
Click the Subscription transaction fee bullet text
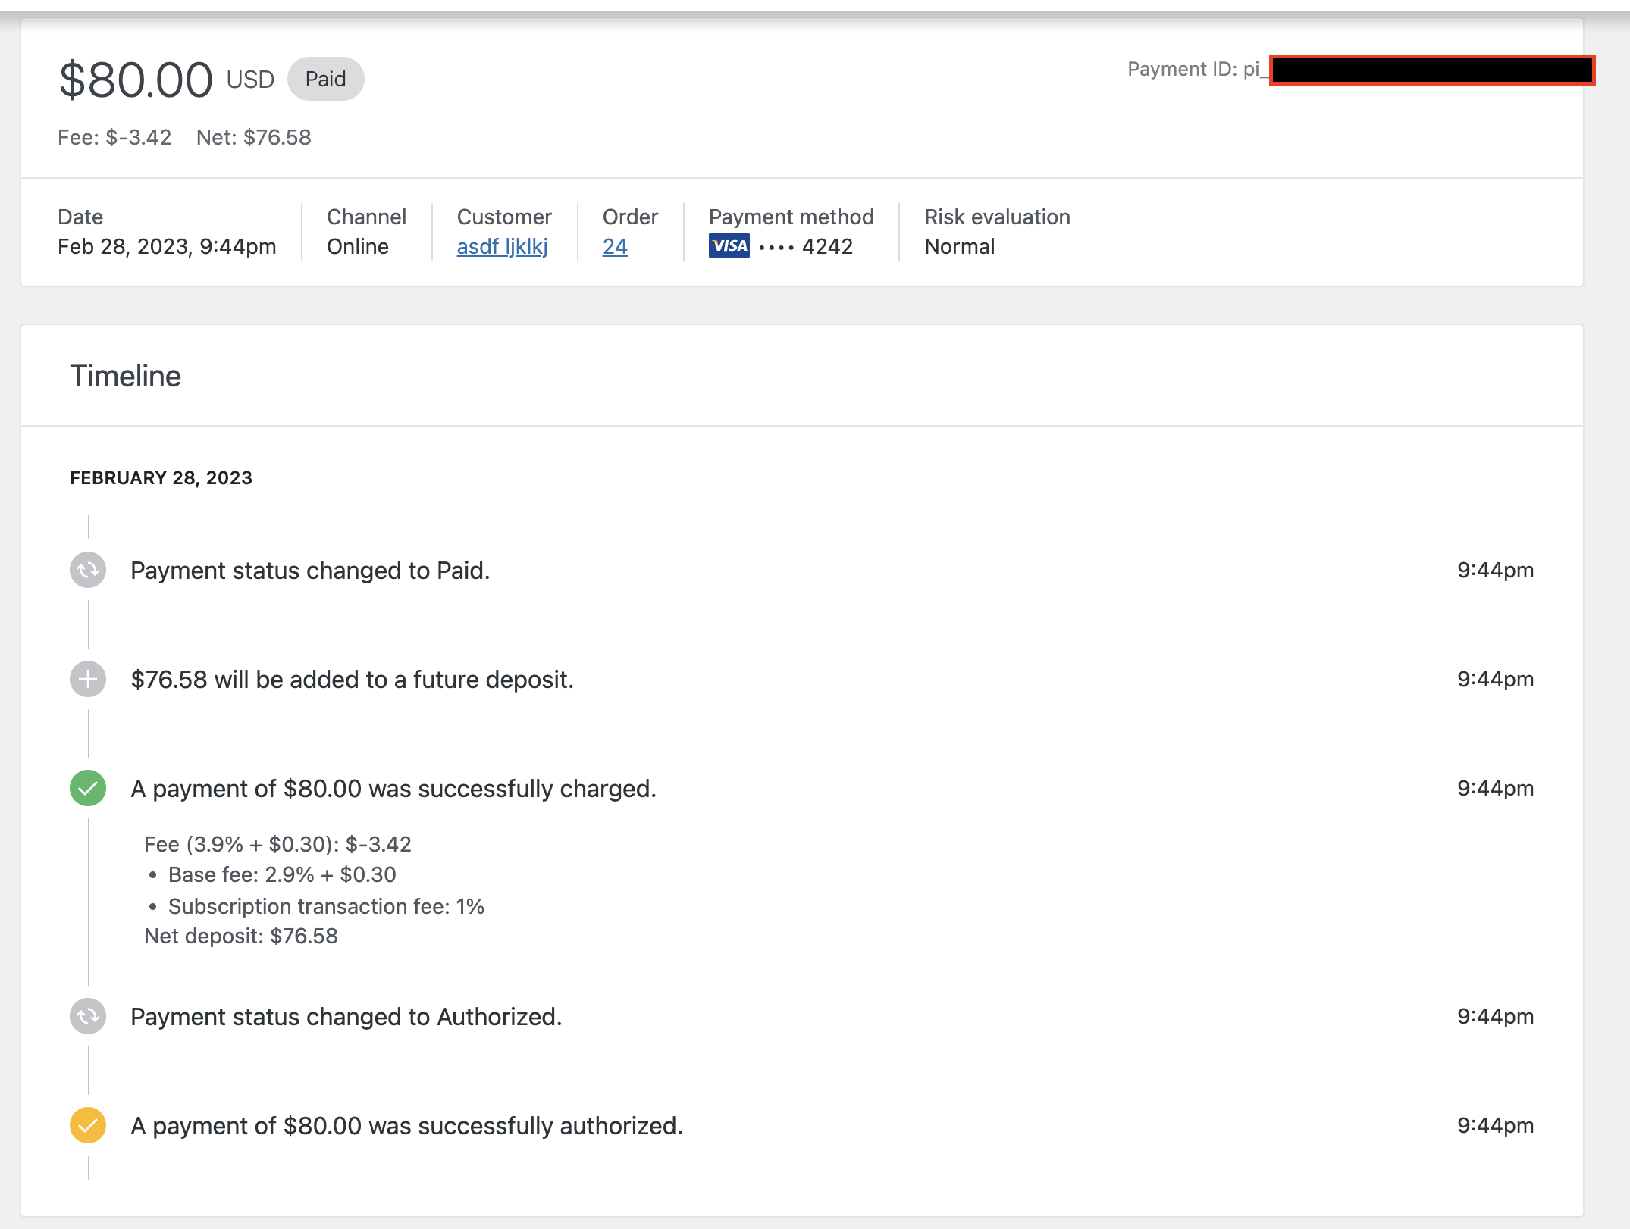coord(326,905)
